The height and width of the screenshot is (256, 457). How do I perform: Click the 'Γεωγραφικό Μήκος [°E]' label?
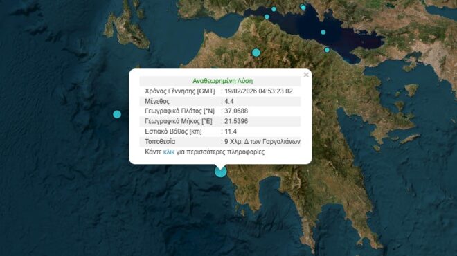(179, 121)
